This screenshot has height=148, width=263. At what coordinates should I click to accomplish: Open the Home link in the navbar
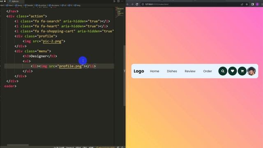tap(155, 71)
